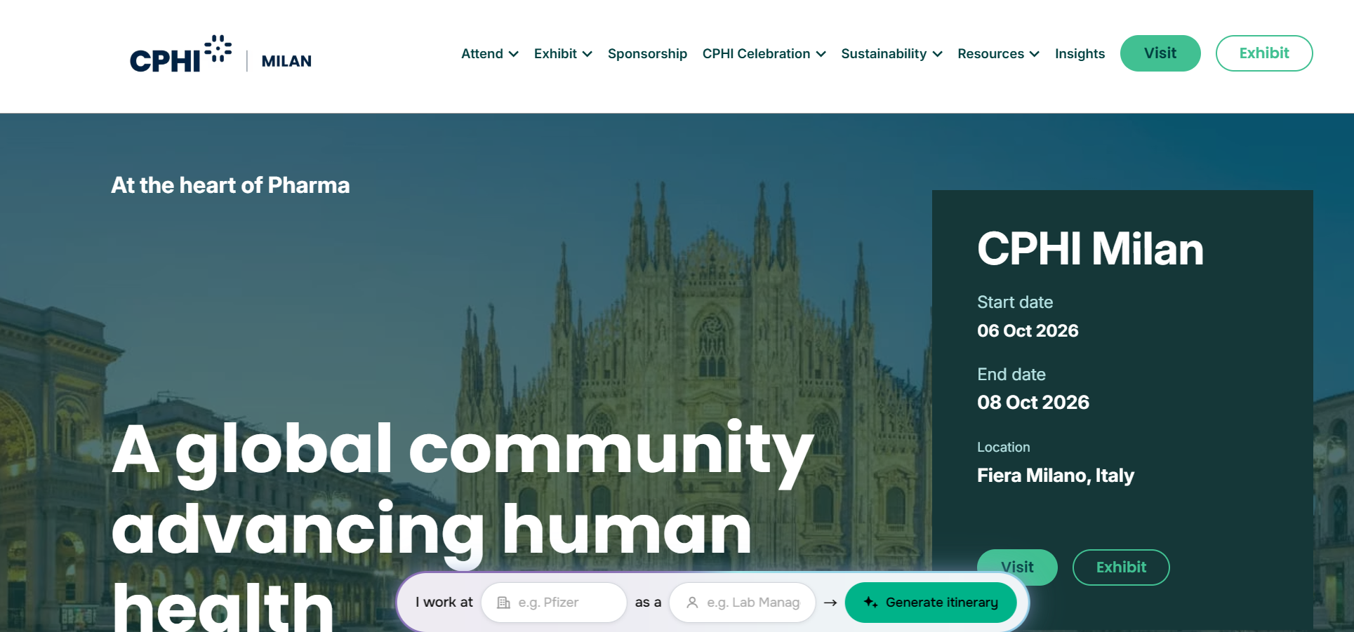Screen dimensions: 1354x632
Task: Select the start date '06 Oct 2026'
Action: (x=1028, y=331)
